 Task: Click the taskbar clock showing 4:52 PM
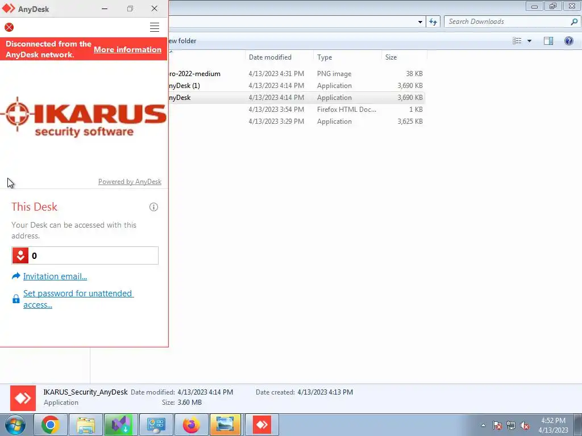pyautogui.click(x=553, y=425)
